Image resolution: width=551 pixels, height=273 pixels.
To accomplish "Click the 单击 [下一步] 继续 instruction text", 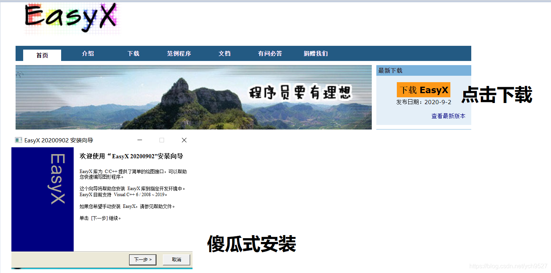I will click(x=100, y=218).
